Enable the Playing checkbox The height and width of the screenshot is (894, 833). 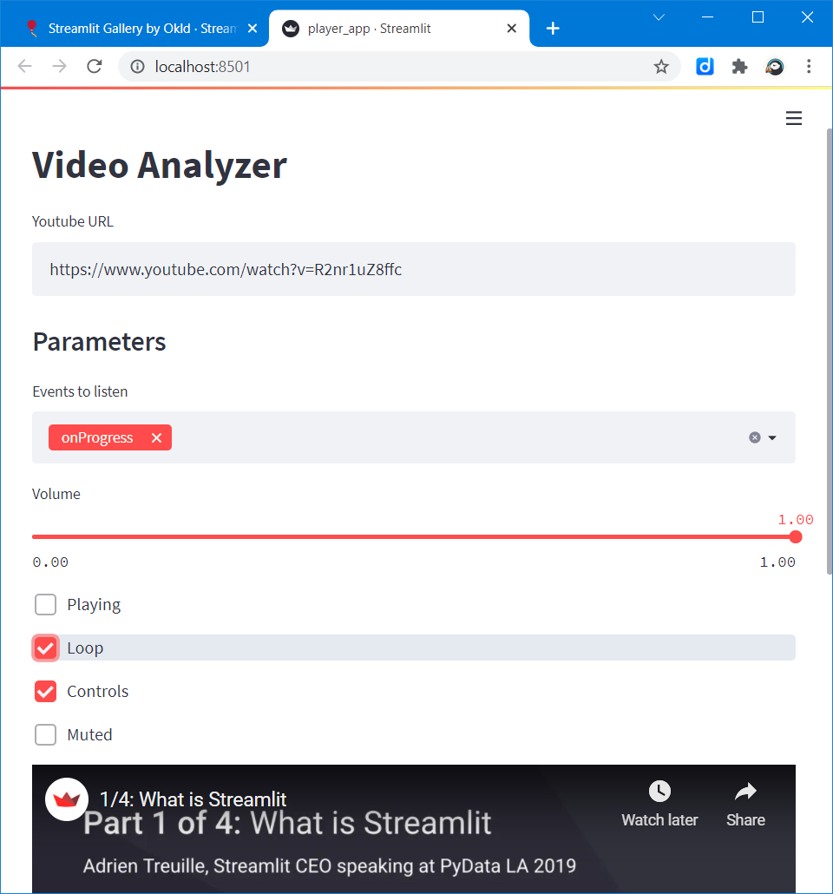click(x=46, y=604)
